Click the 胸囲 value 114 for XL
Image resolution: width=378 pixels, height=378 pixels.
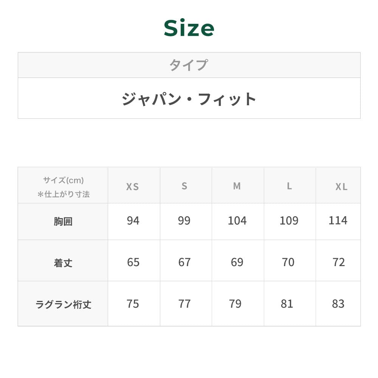point(338,221)
